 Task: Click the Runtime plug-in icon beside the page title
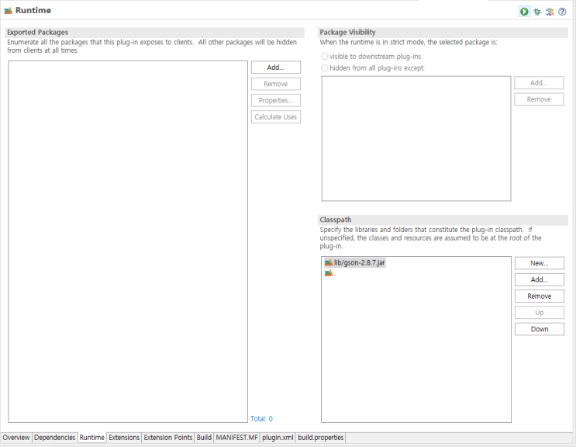coord(8,11)
